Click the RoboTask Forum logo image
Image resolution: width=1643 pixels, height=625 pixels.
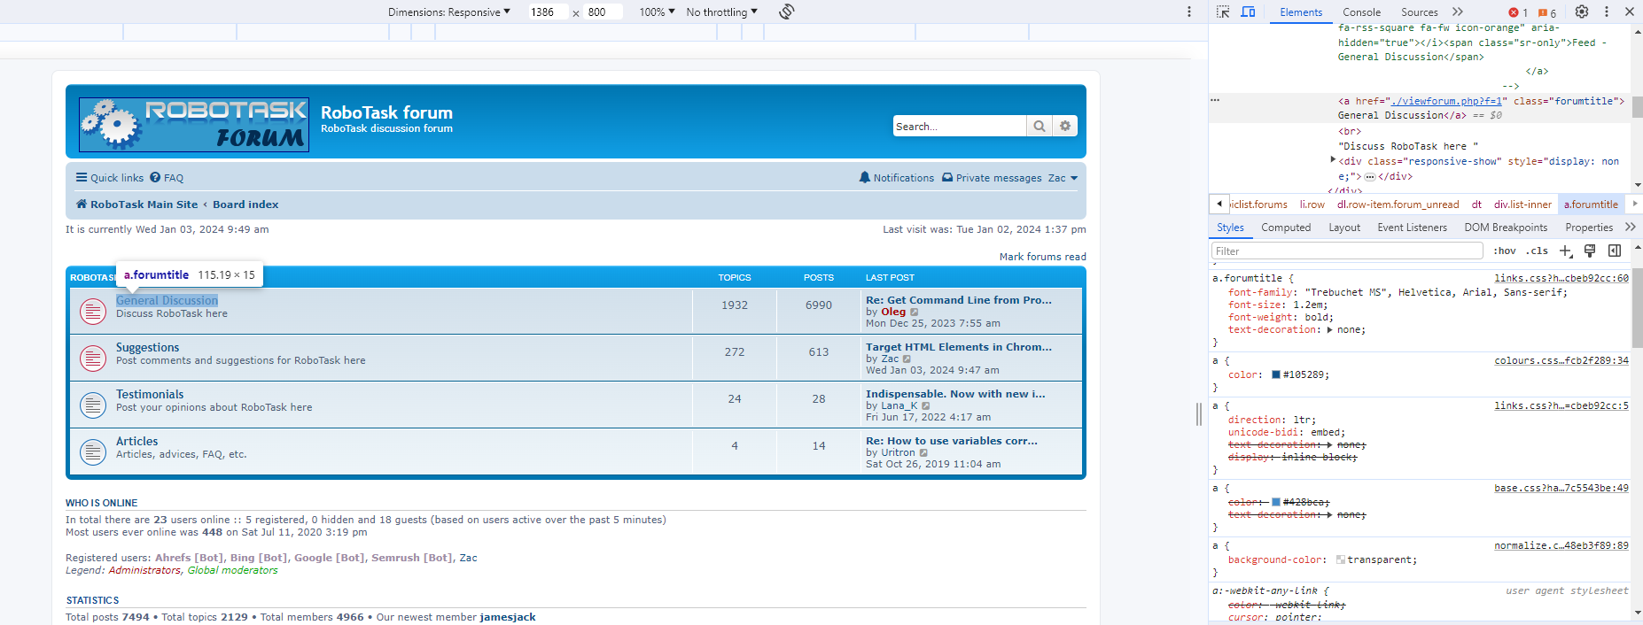coord(194,125)
